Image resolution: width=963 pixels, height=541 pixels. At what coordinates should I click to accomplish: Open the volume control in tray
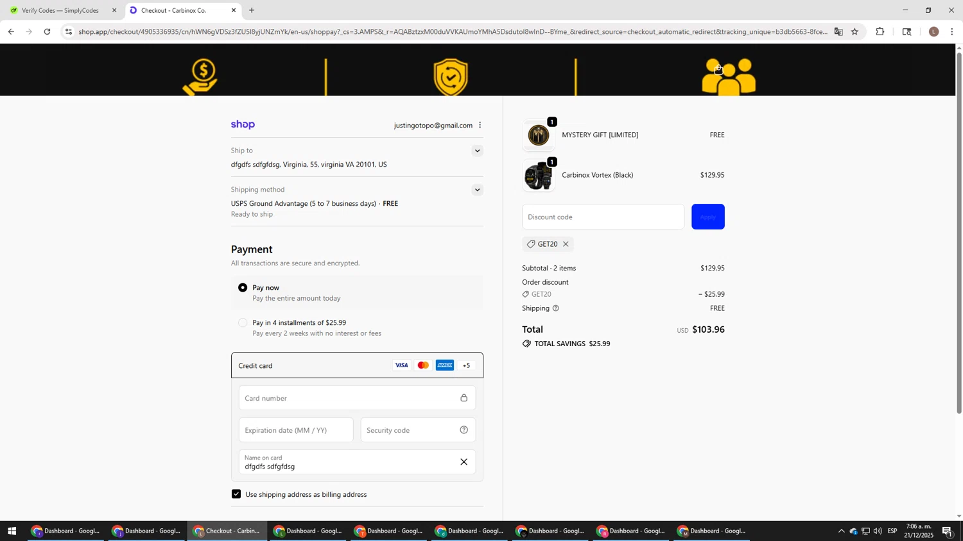click(x=878, y=531)
